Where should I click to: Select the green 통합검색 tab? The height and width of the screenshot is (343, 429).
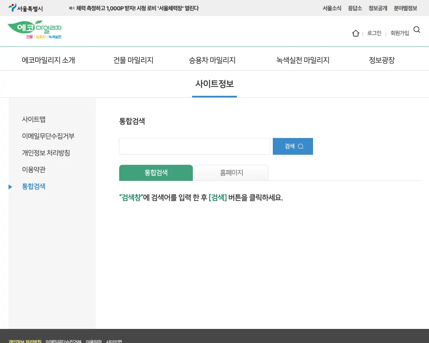click(156, 173)
